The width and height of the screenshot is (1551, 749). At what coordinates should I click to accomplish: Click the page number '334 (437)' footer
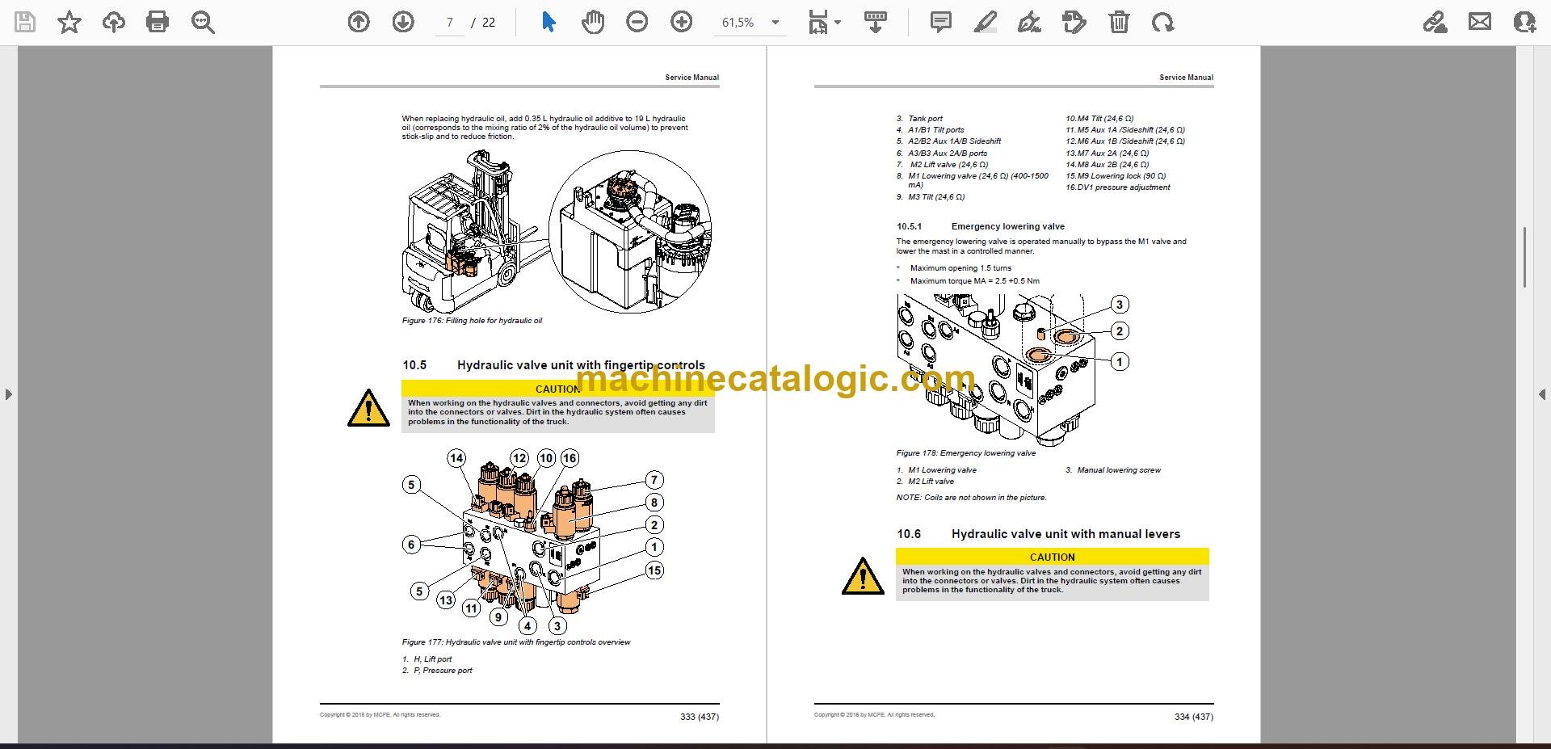1193,717
